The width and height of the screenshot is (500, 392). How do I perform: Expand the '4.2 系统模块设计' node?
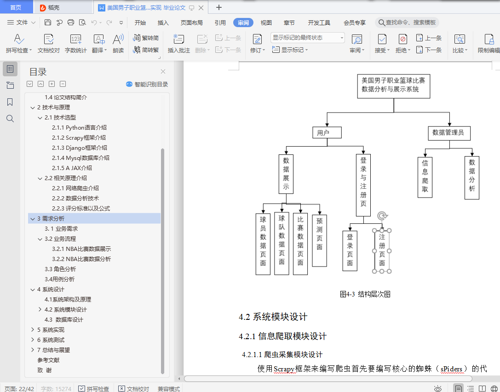(40, 309)
